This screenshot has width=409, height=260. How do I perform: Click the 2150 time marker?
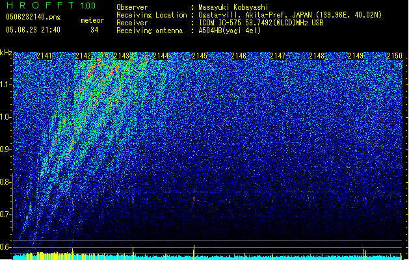pyautogui.click(x=395, y=56)
